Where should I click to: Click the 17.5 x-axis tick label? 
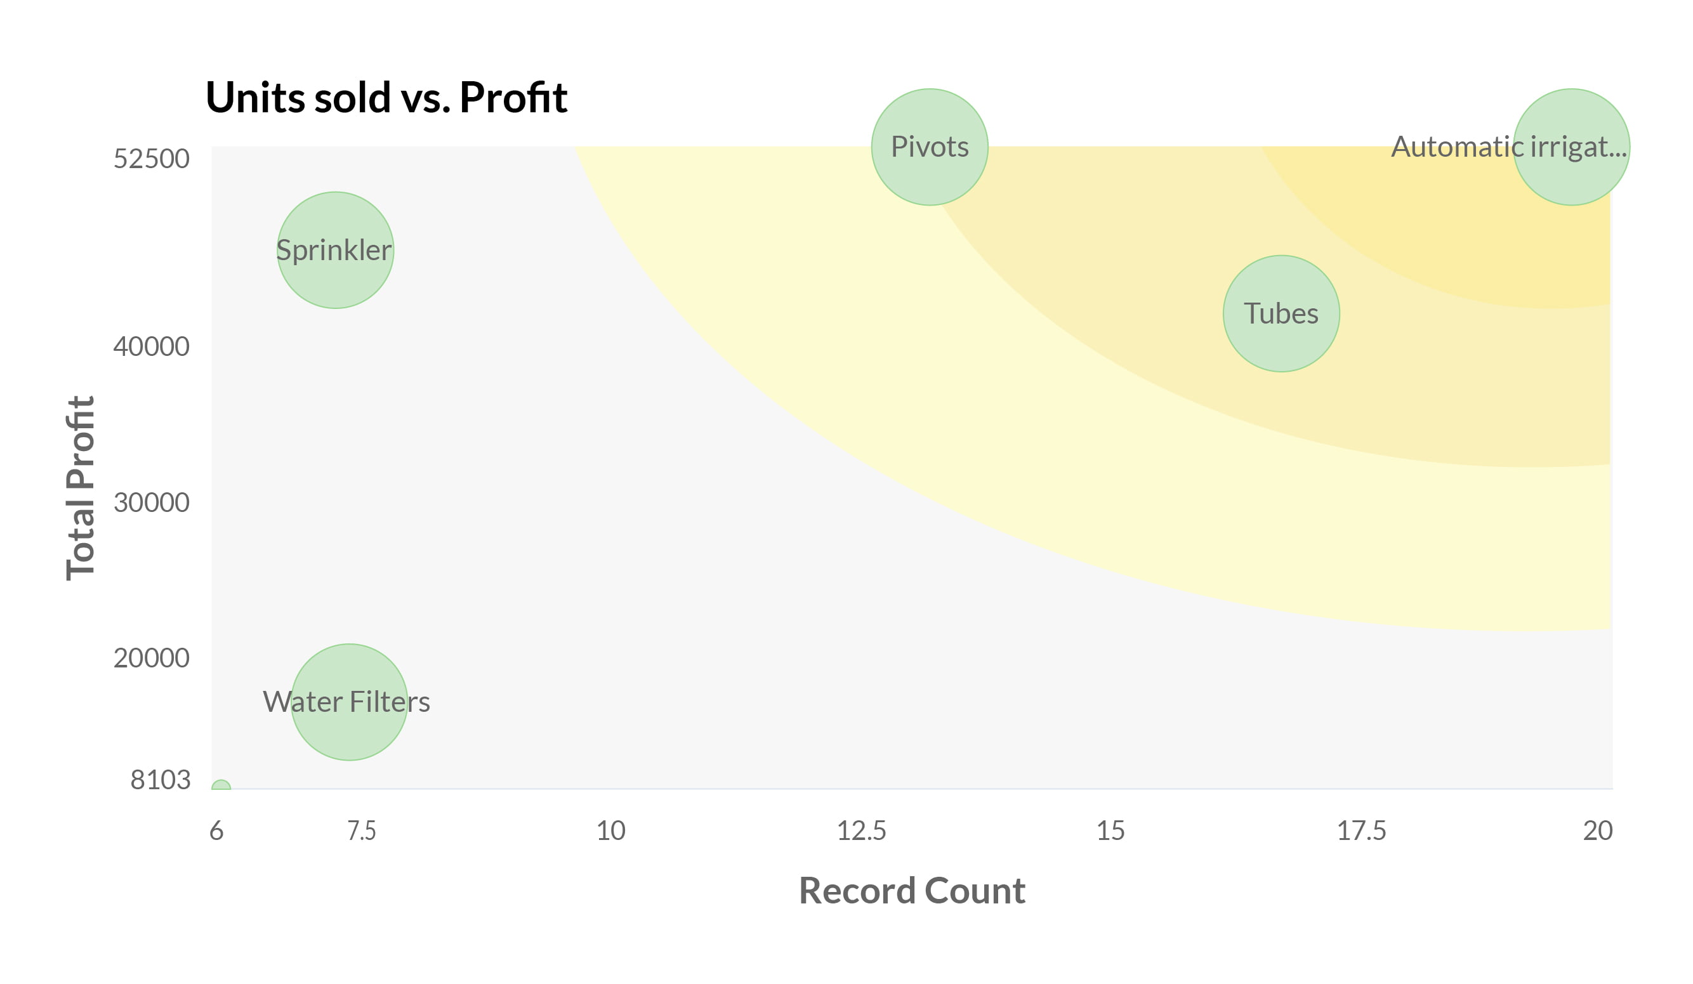coord(1361,831)
